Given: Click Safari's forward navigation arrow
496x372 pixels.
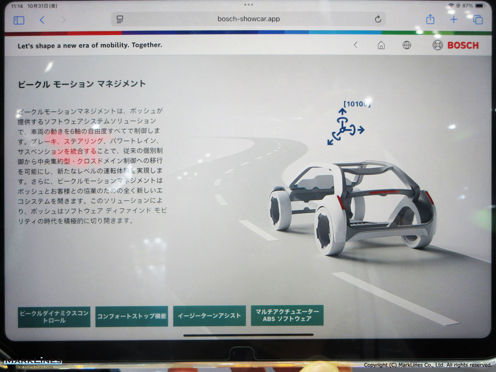Looking at the screenshot, I should (x=63, y=20).
